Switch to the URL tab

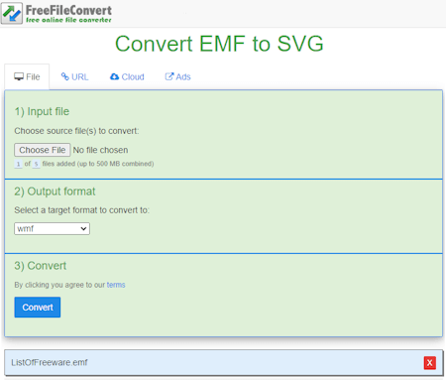pos(75,76)
